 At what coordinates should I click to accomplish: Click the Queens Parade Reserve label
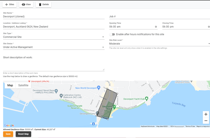point(75,107)
